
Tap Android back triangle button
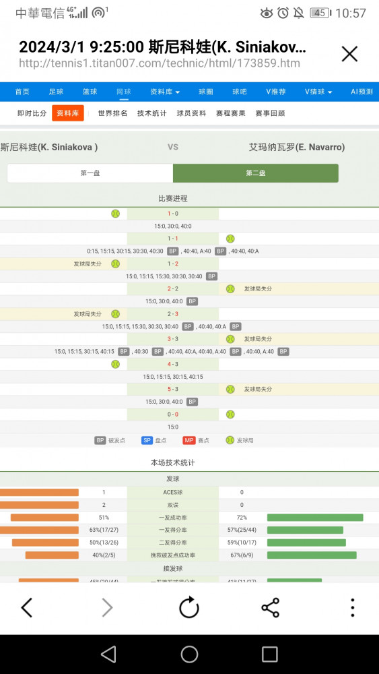pyautogui.click(x=108, y=654)
